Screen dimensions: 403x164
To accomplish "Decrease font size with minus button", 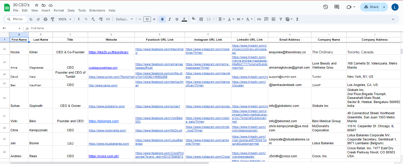I will click(140, 19).
